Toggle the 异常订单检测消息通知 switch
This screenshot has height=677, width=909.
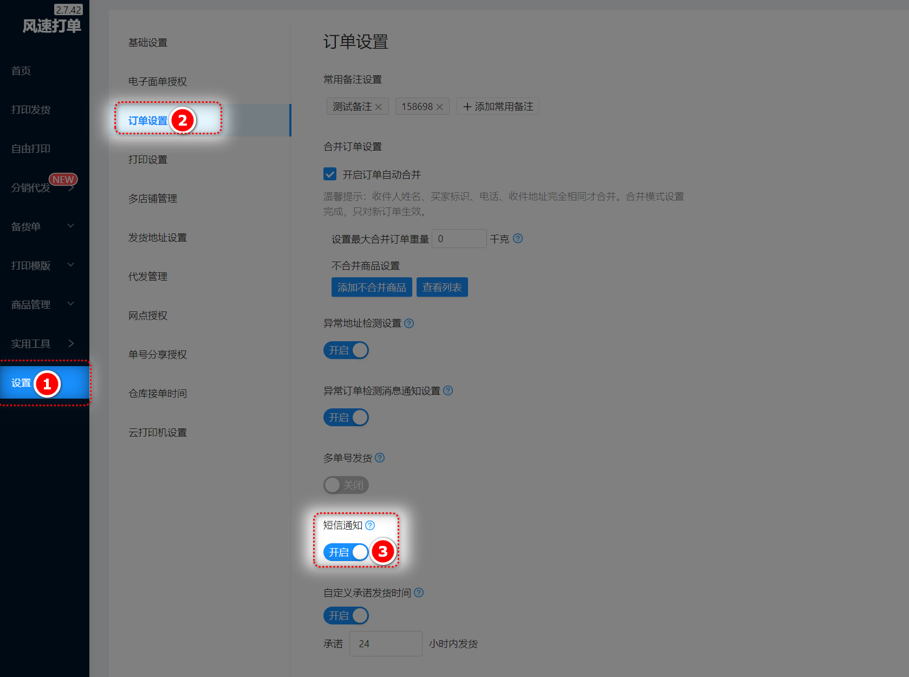point(346,418)
